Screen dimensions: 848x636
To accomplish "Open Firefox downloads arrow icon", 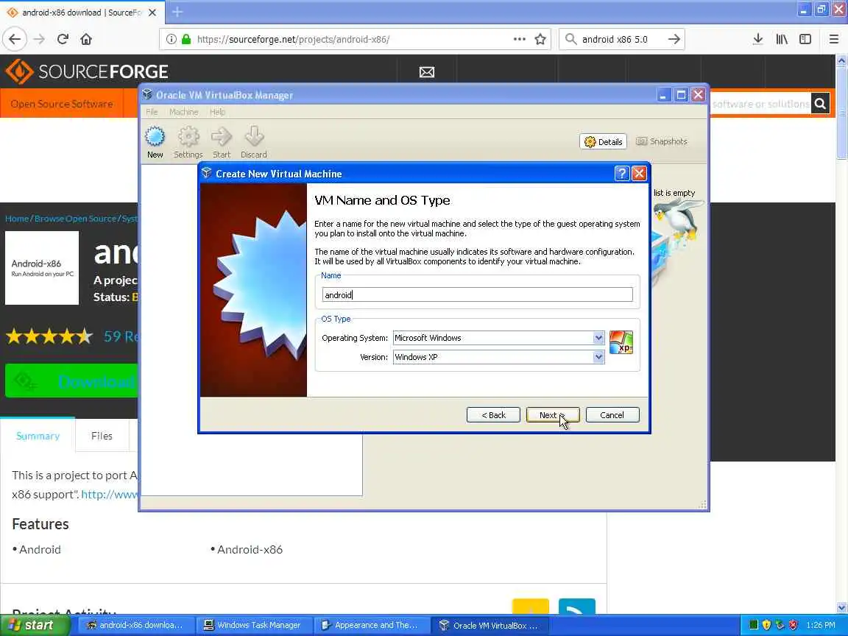I will click(x=757, y=39).
